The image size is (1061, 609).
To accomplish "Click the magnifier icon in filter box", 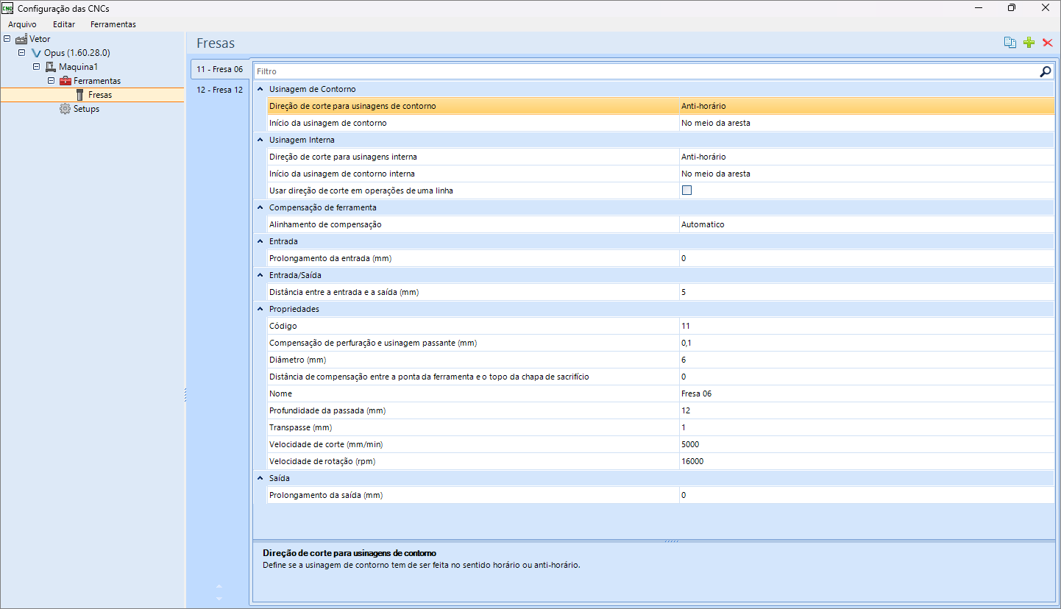I will point(1045,71).
